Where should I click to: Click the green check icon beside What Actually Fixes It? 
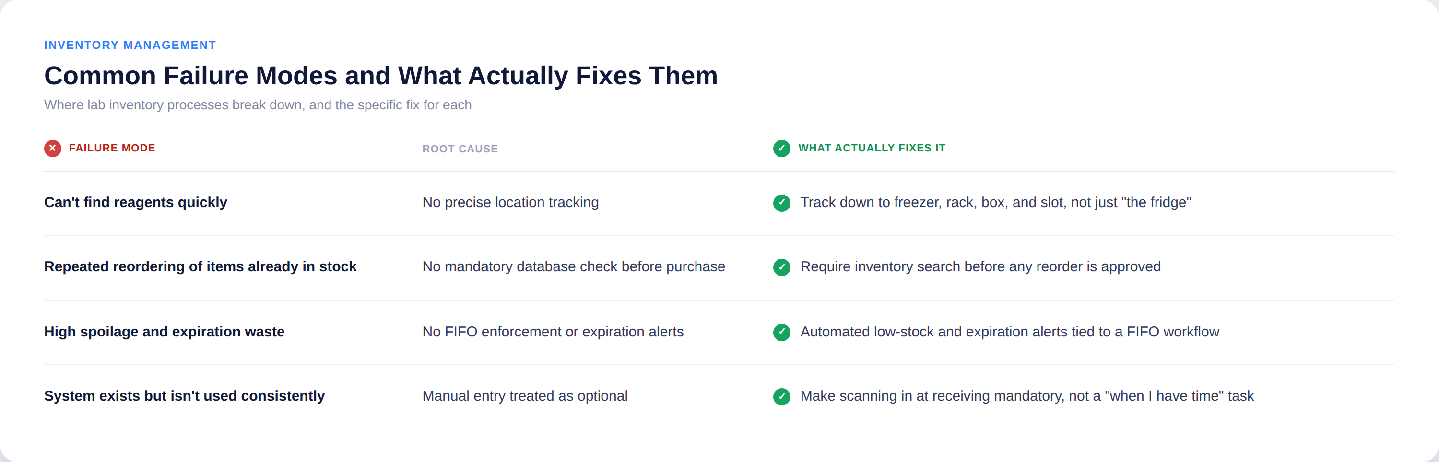(781, 149)
